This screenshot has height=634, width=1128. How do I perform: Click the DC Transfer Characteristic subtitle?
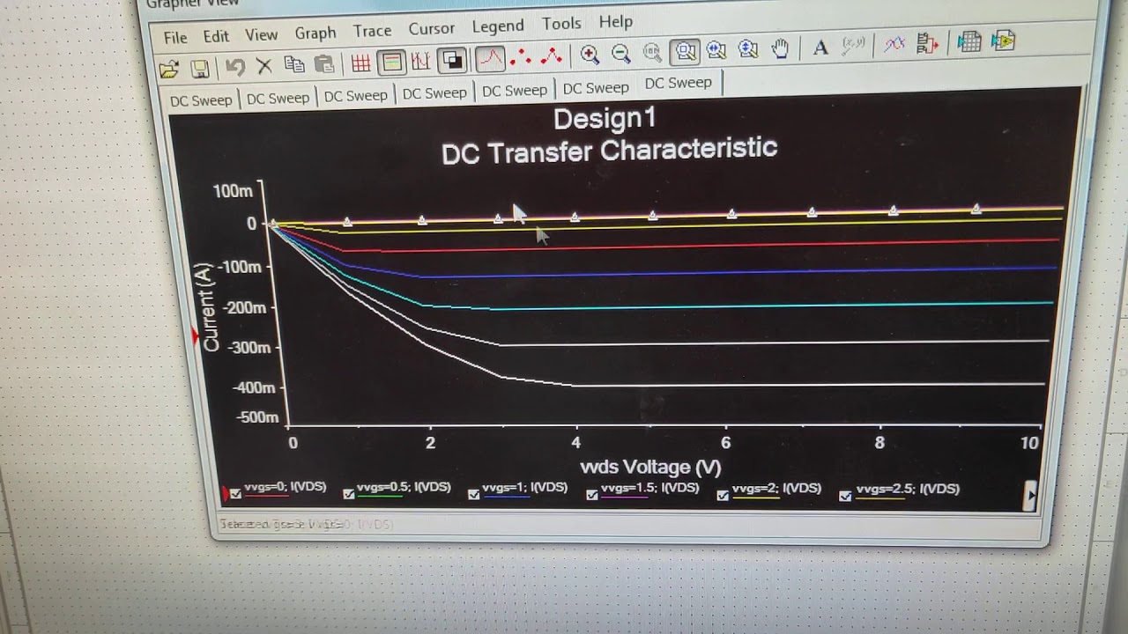pyautogui.click(x=609, y=151)
